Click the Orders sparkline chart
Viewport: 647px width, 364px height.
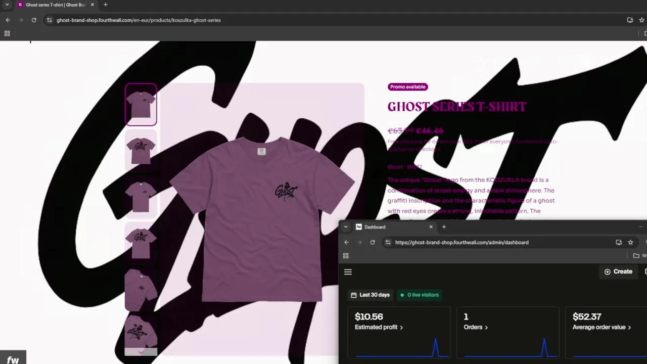pyautogui.click(x=511, y=347)
